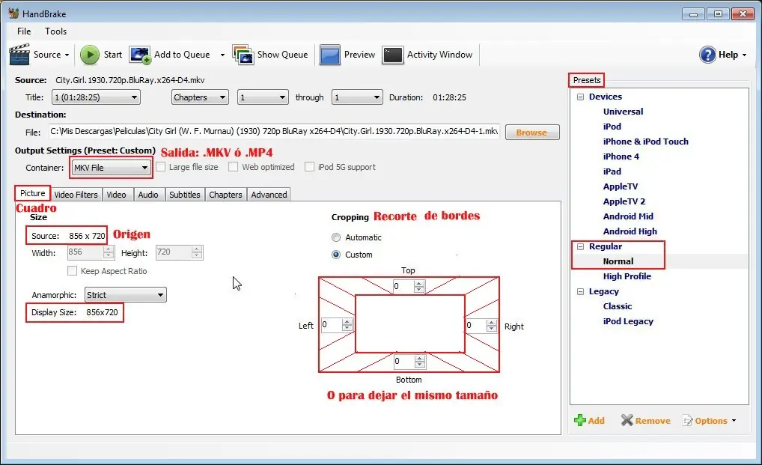
Task: Open the start chapter dropdown
Action: (263, 97)
